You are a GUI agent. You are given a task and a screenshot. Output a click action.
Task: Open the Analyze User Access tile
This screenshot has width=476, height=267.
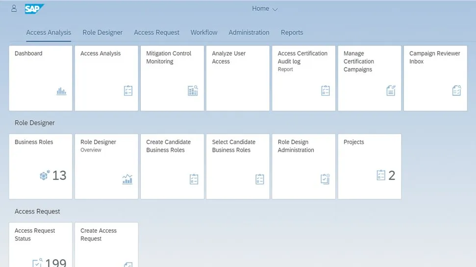[238, 78]
